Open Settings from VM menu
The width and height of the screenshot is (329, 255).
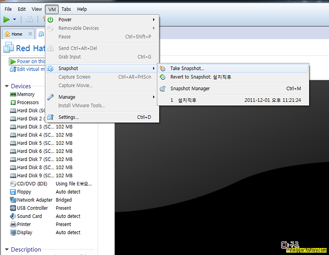click(x=102, y=117)
